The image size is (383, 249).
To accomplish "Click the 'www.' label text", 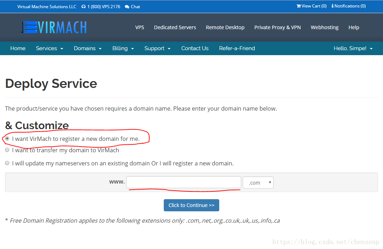I will click(117, 182).
